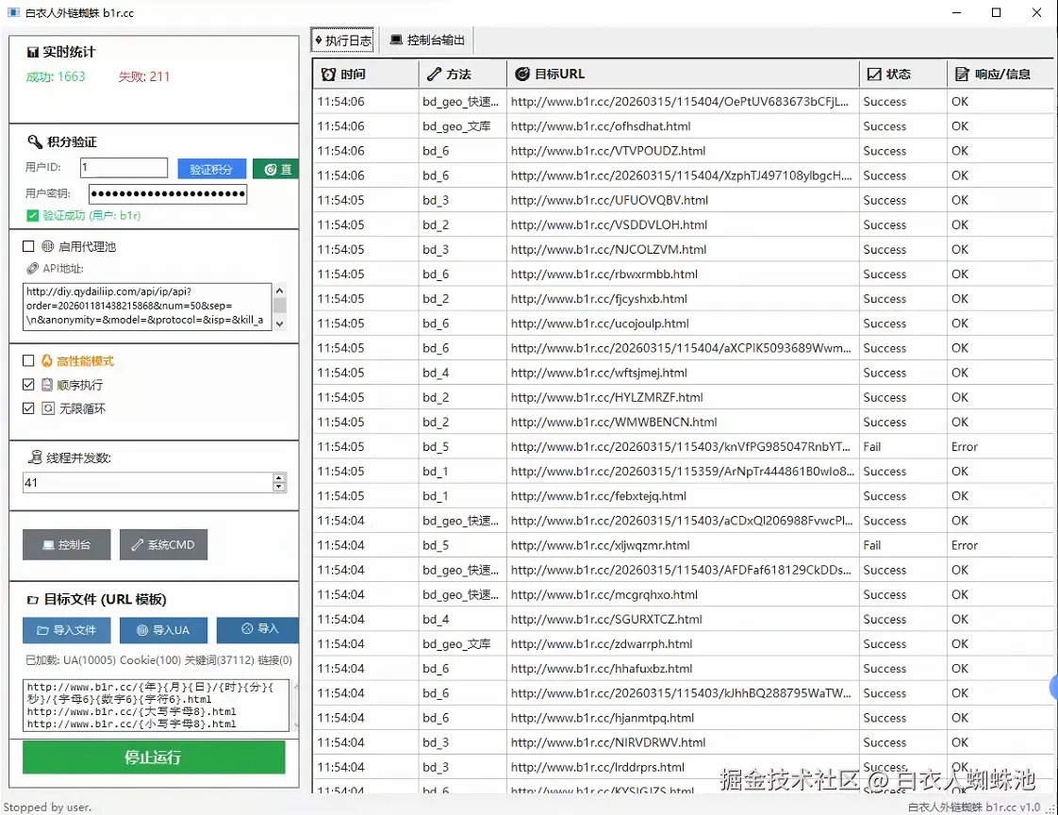Click the checkbox icon in 状态 header
The width and height of the screenshot is (1058, 815).
(x=874, y=75)
